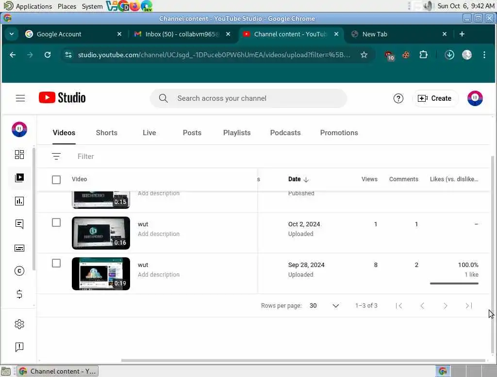Open the Chrome profile avatar

pyautogui.click(x=466, y=55)
